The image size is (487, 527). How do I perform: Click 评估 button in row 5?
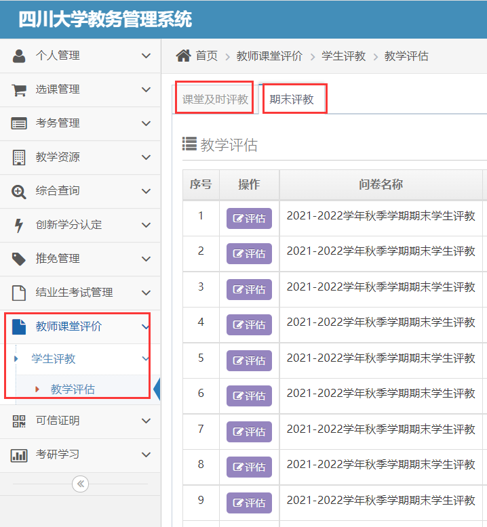tap(249, 360)
